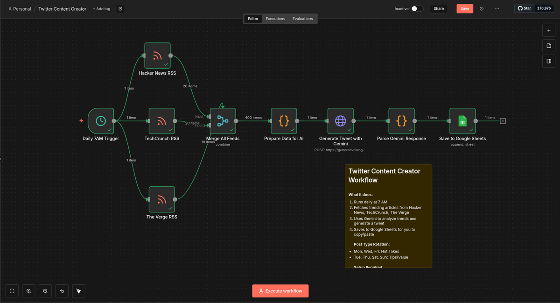Select the Hacker News RSS node icon
The height and width of the screenshot is (303, 560).
(157, 56)
